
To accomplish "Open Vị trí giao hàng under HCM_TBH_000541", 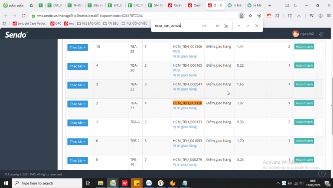I will tap(185, 89).
